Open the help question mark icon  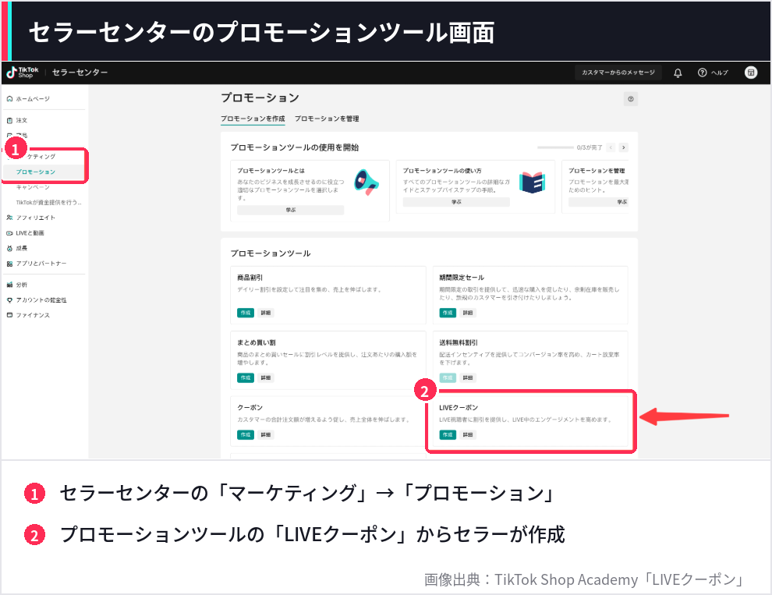(x=702, y=73)
